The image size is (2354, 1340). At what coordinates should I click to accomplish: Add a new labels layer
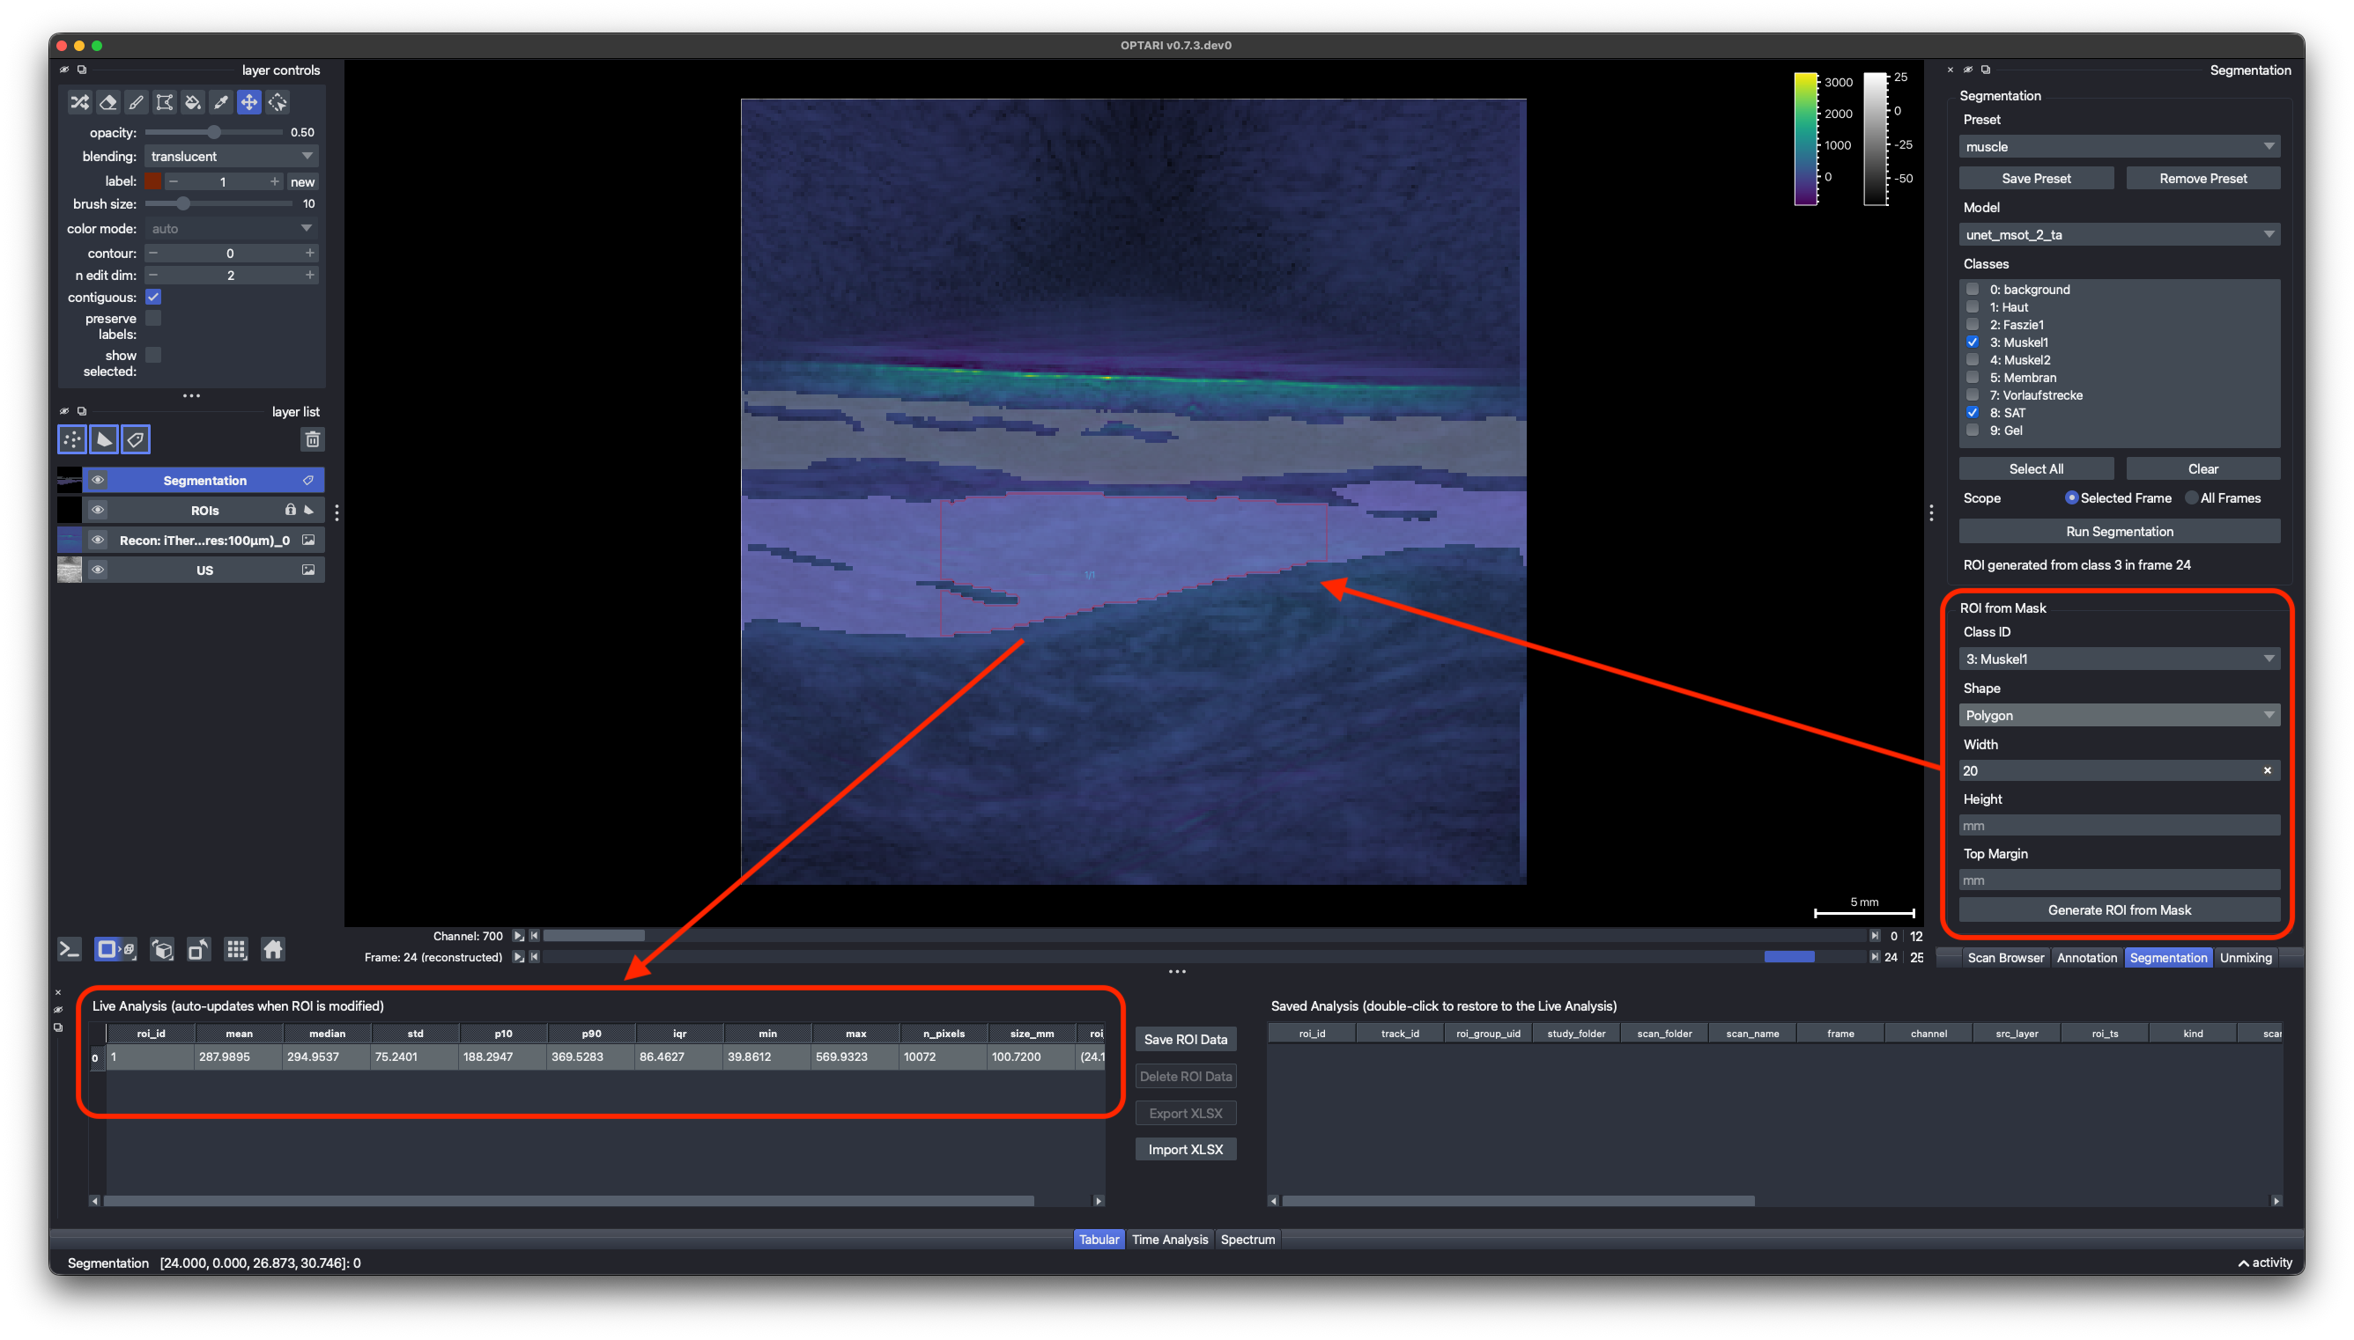coord(136,440)
